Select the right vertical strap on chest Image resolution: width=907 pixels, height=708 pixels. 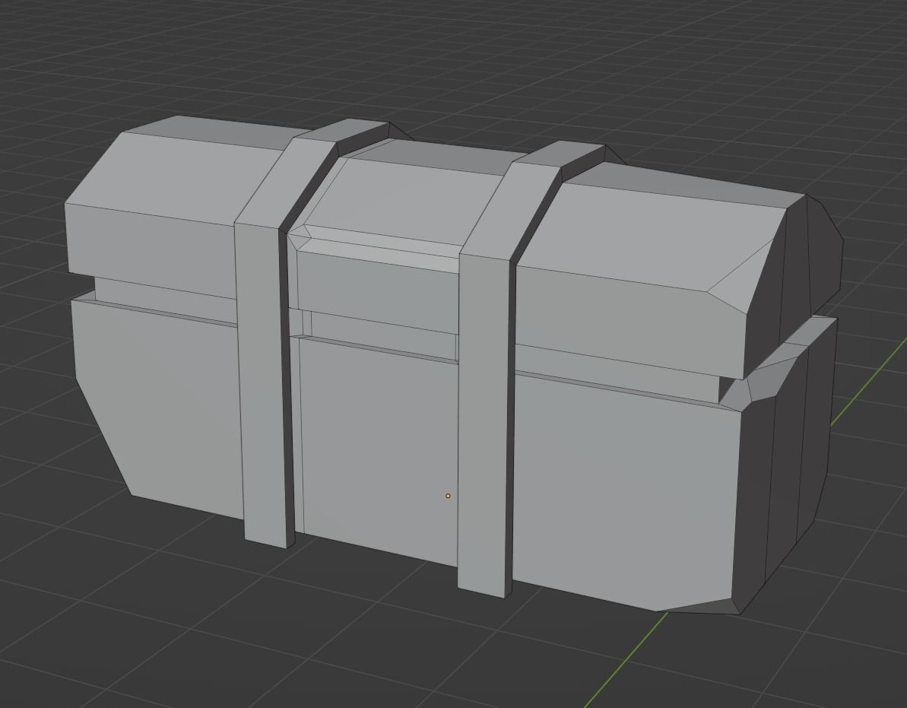[485, 425]
